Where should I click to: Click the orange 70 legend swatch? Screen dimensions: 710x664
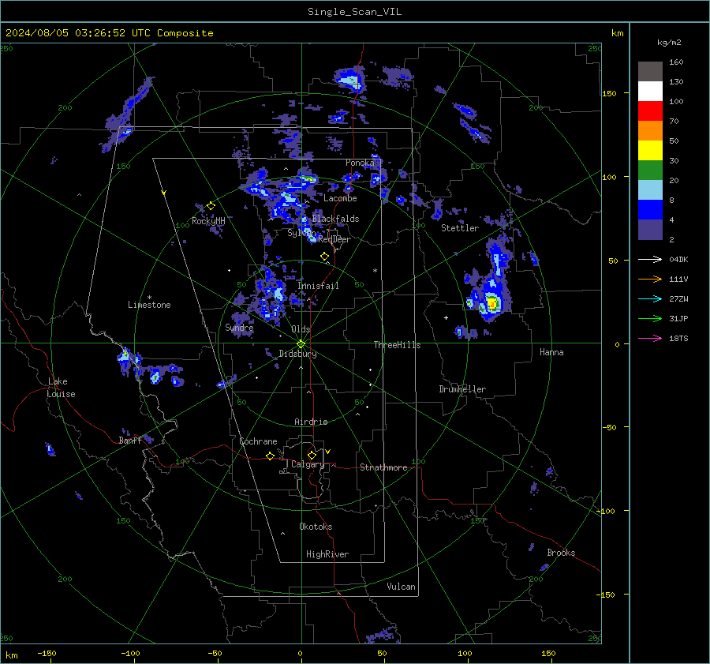650,130
